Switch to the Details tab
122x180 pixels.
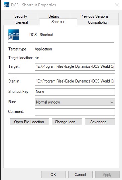pyautogui.click(x=54, y=16)
